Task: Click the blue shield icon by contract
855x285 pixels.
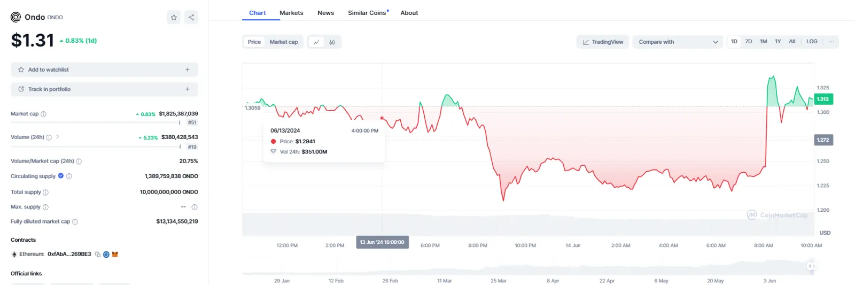Action: [x=106, y=255]
